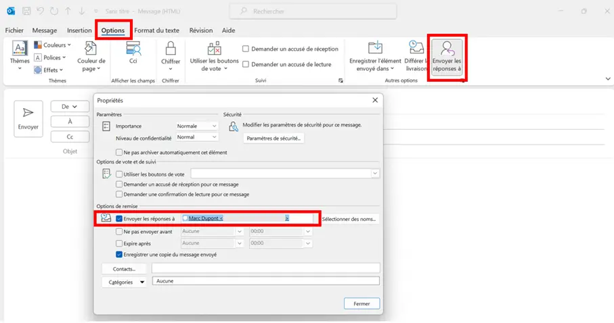Click the Contacts text field
This screenshot has height=323, width=614.
(266, 268)
